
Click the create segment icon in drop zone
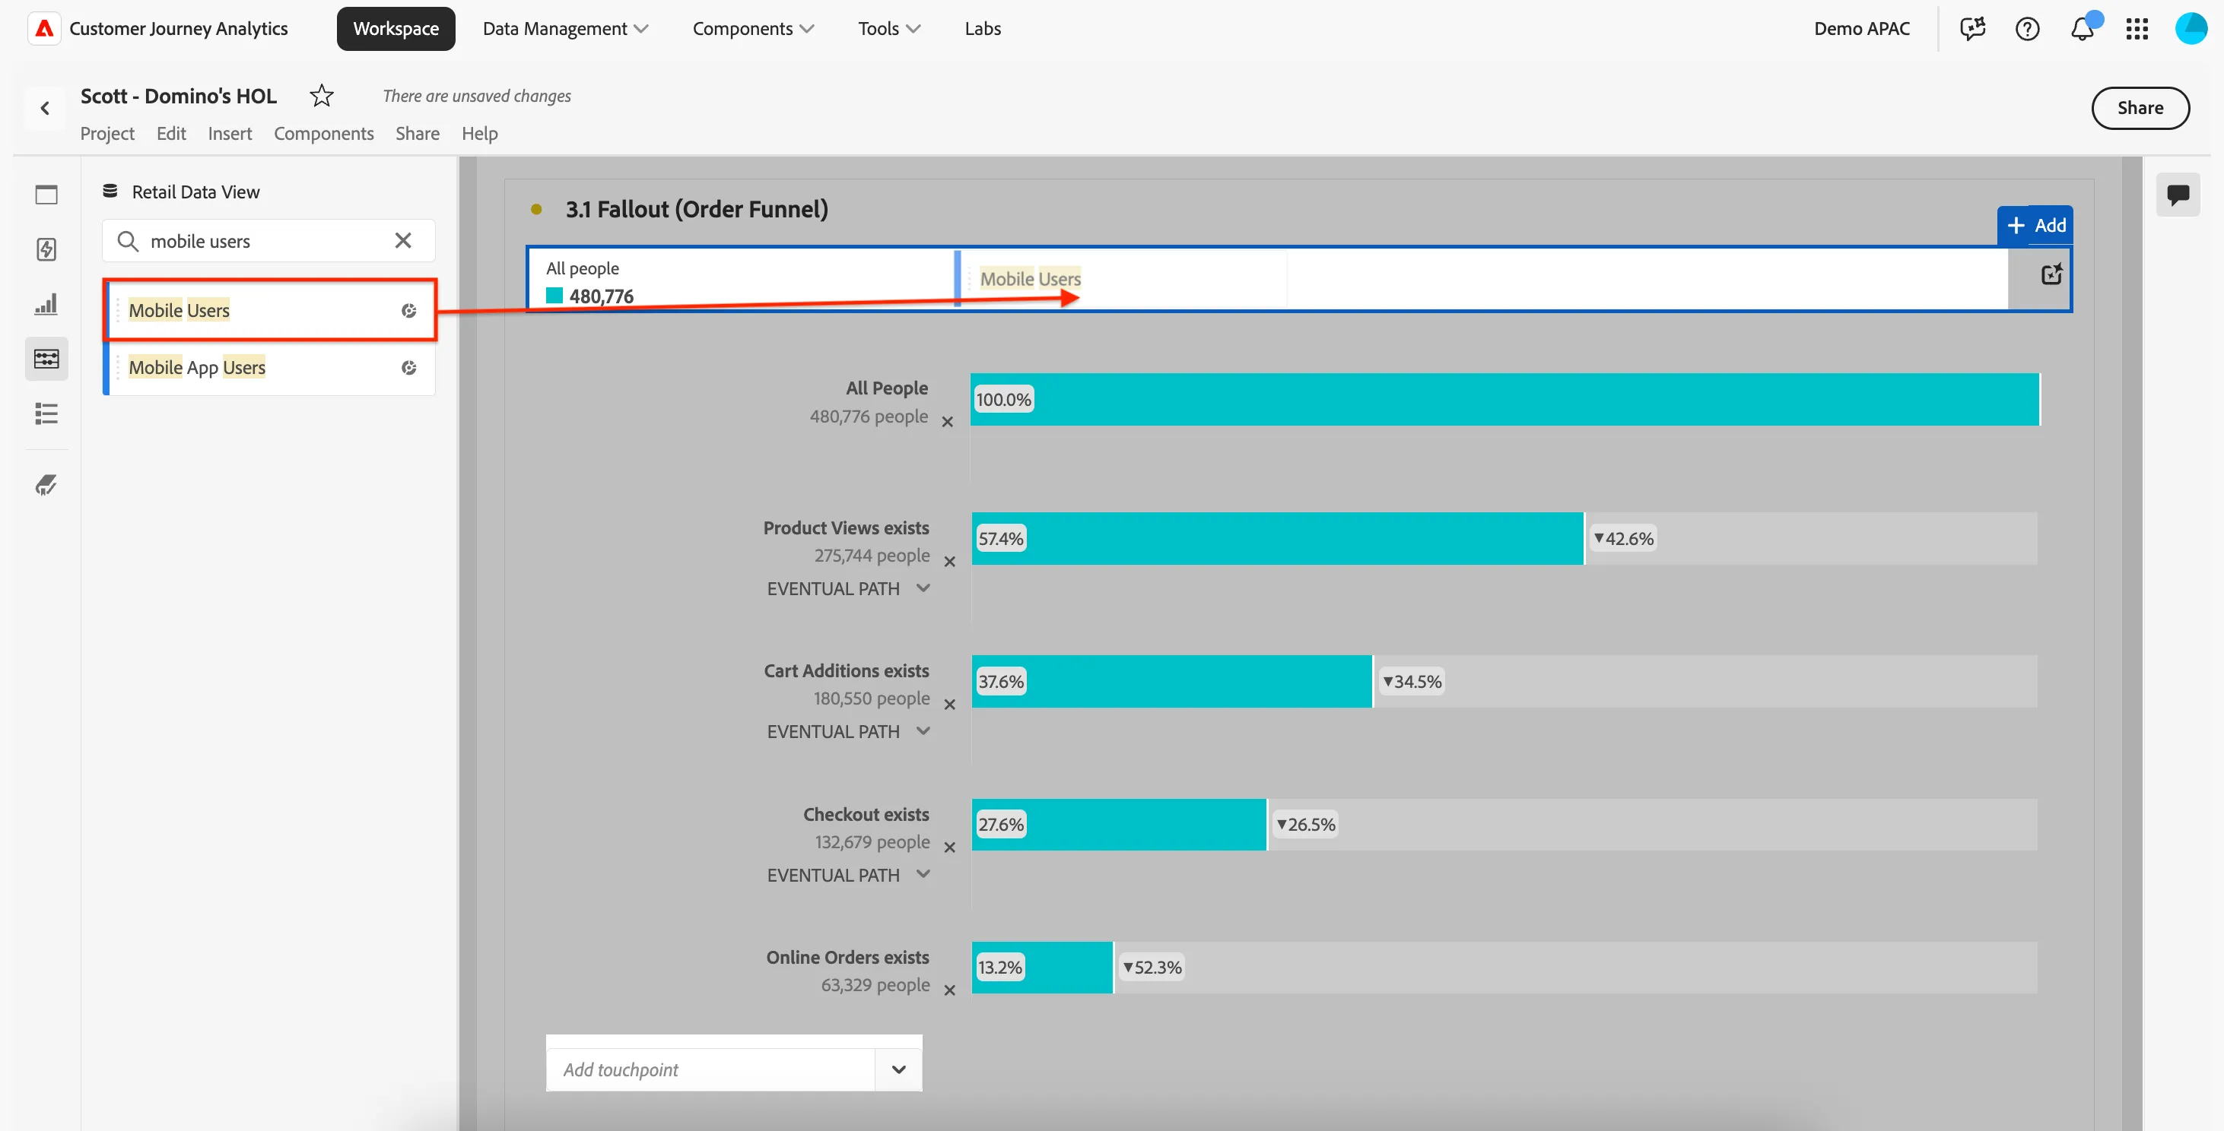pyautogui.click(x=2051, y=274)
